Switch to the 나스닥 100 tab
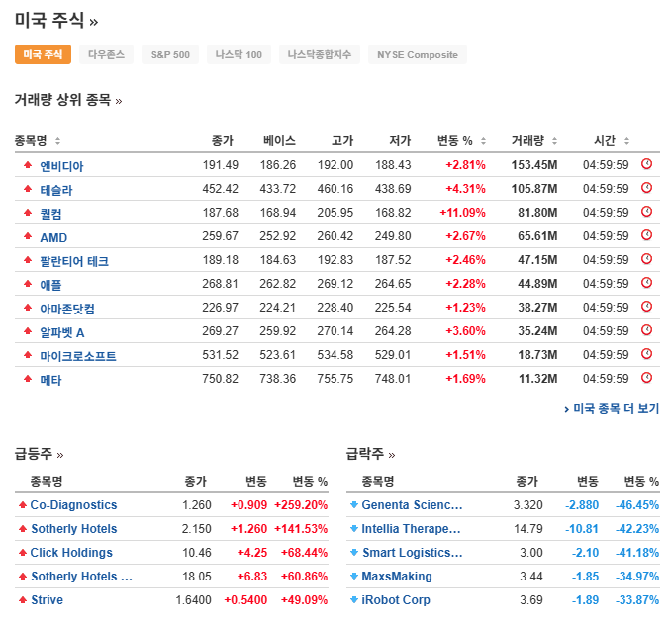This screenshot has width=670, height=625. 239,54
